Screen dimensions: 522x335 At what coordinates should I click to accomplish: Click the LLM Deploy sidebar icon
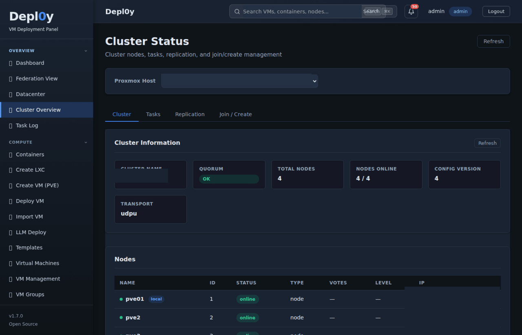pyautogui.click(x=11, y=232)
